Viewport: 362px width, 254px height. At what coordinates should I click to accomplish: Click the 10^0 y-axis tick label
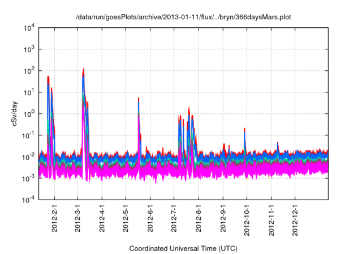(30, 113)
